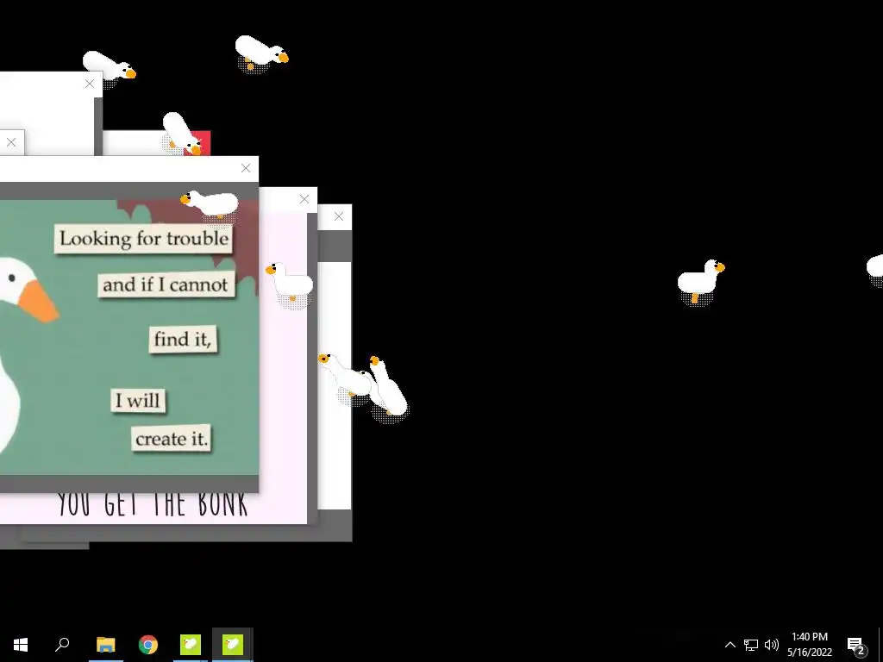Click the 'create it.' text strip

pyautogui.click(x=172, y=439)
